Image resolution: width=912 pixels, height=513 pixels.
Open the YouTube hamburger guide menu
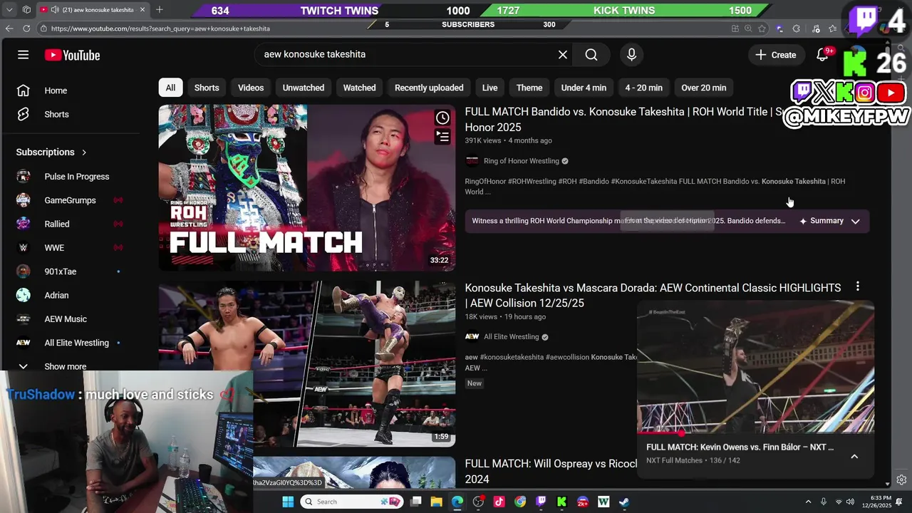tap(24, 55)
